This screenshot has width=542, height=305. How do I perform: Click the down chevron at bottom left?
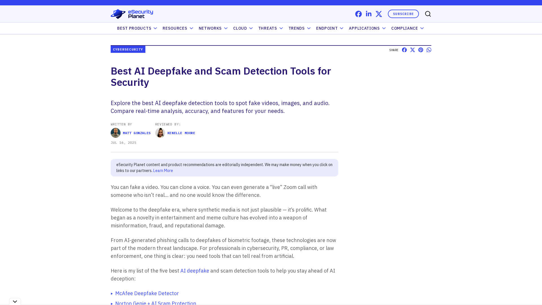click(x=15, y=301)
